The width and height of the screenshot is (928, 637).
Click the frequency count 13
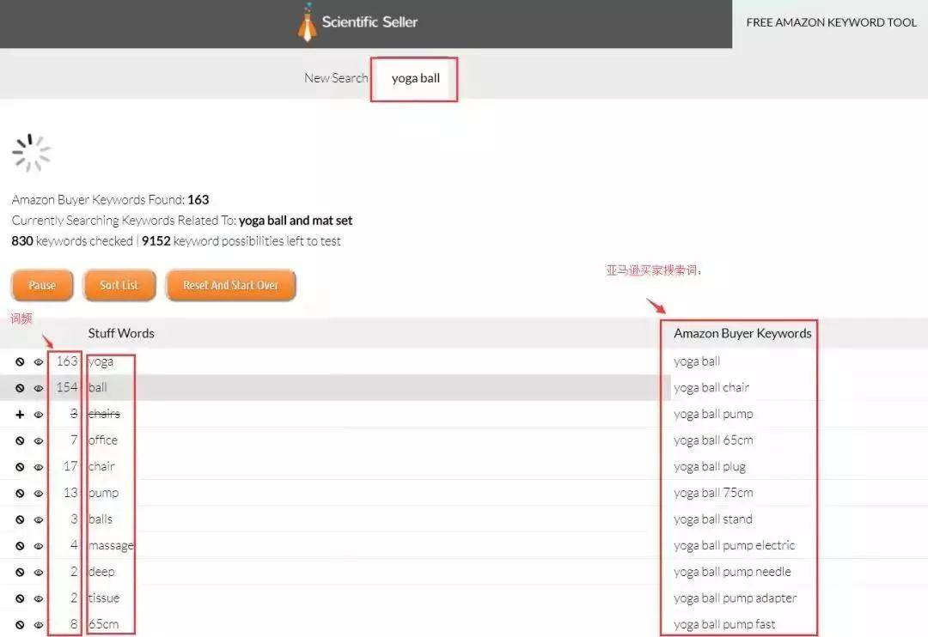coord(70,493)
